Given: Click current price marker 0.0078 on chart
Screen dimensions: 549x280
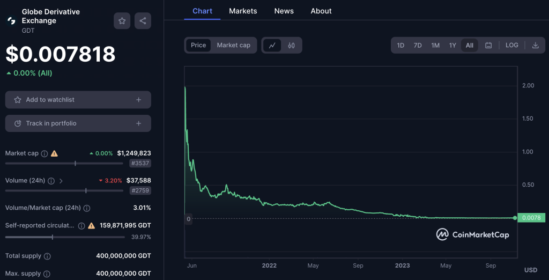Looking at the screenshot, I should click(x=531, y=218).
